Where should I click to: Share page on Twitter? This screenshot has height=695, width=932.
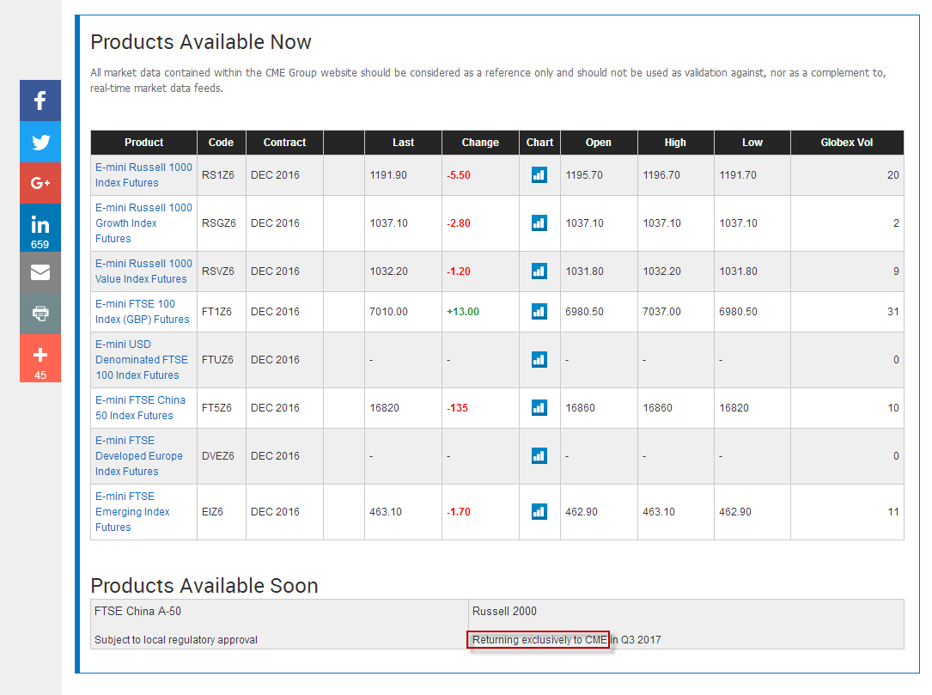click(40, 142)
